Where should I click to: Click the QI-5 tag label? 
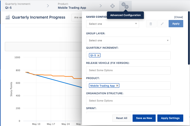93,55
